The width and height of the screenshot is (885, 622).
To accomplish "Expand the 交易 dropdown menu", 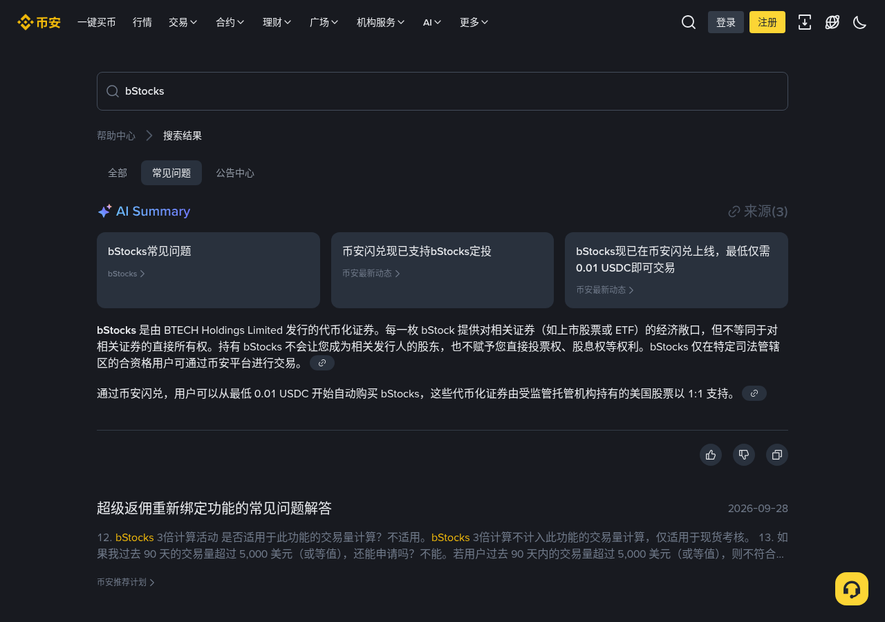I will click(x=183, y=22).
